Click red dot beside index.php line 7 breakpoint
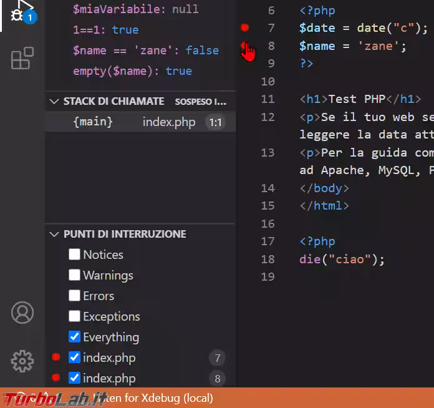The height and width of the screenshot is (408, 434). point(56,357)
